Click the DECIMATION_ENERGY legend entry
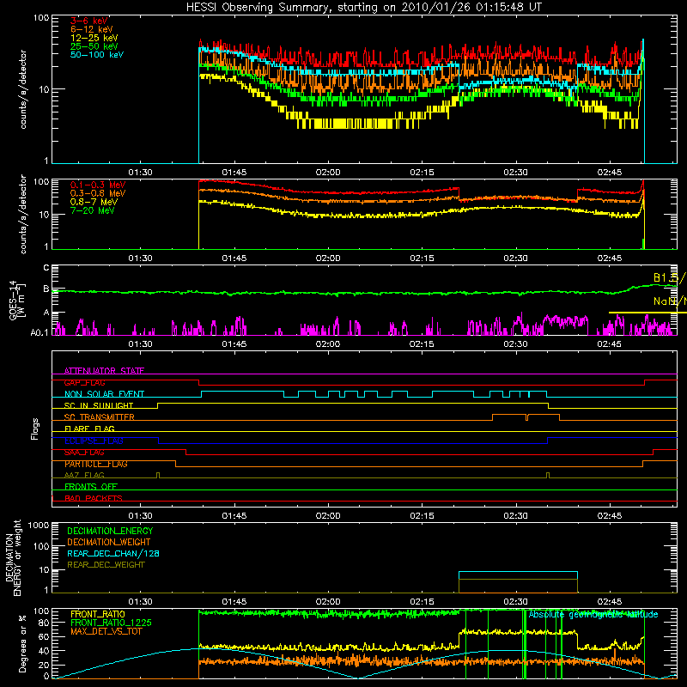The height and width of the screenshot is (687, 687). pos(110,531)
